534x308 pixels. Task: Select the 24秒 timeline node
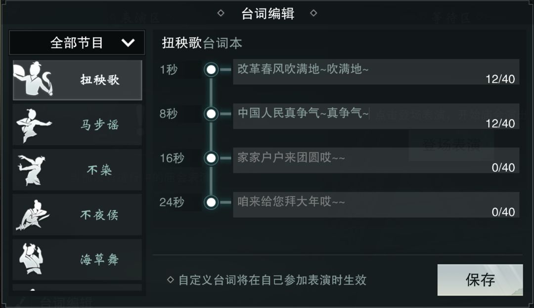(211, 202)
